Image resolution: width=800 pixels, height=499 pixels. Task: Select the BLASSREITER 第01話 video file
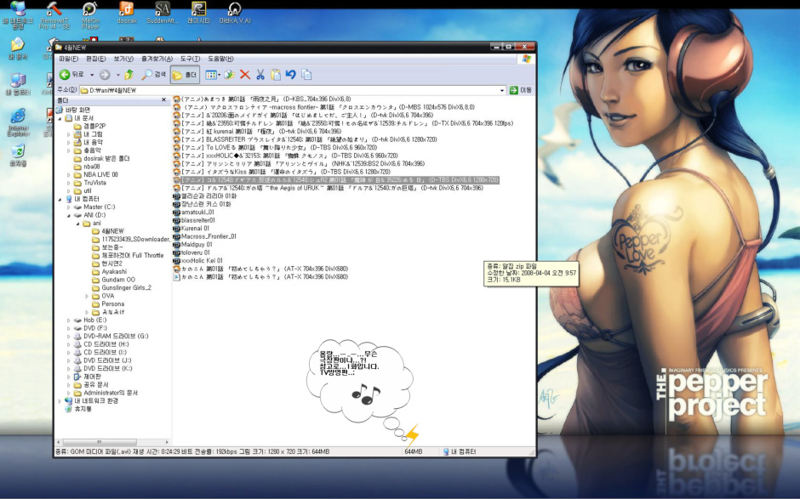click(x=309, y=139)
